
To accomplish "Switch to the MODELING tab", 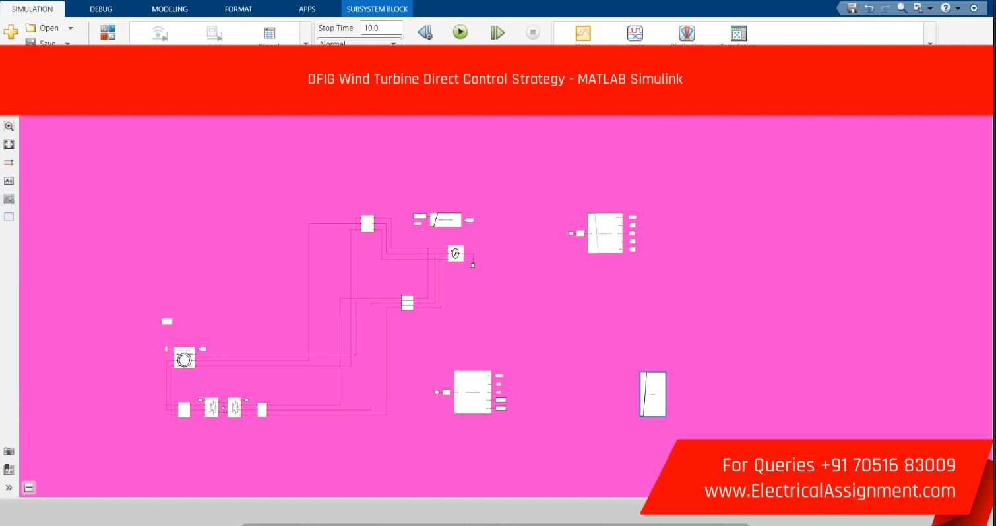I will [170, 9].
